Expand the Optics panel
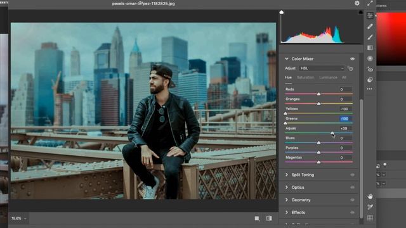406x228 pixels. coord(287,187)
